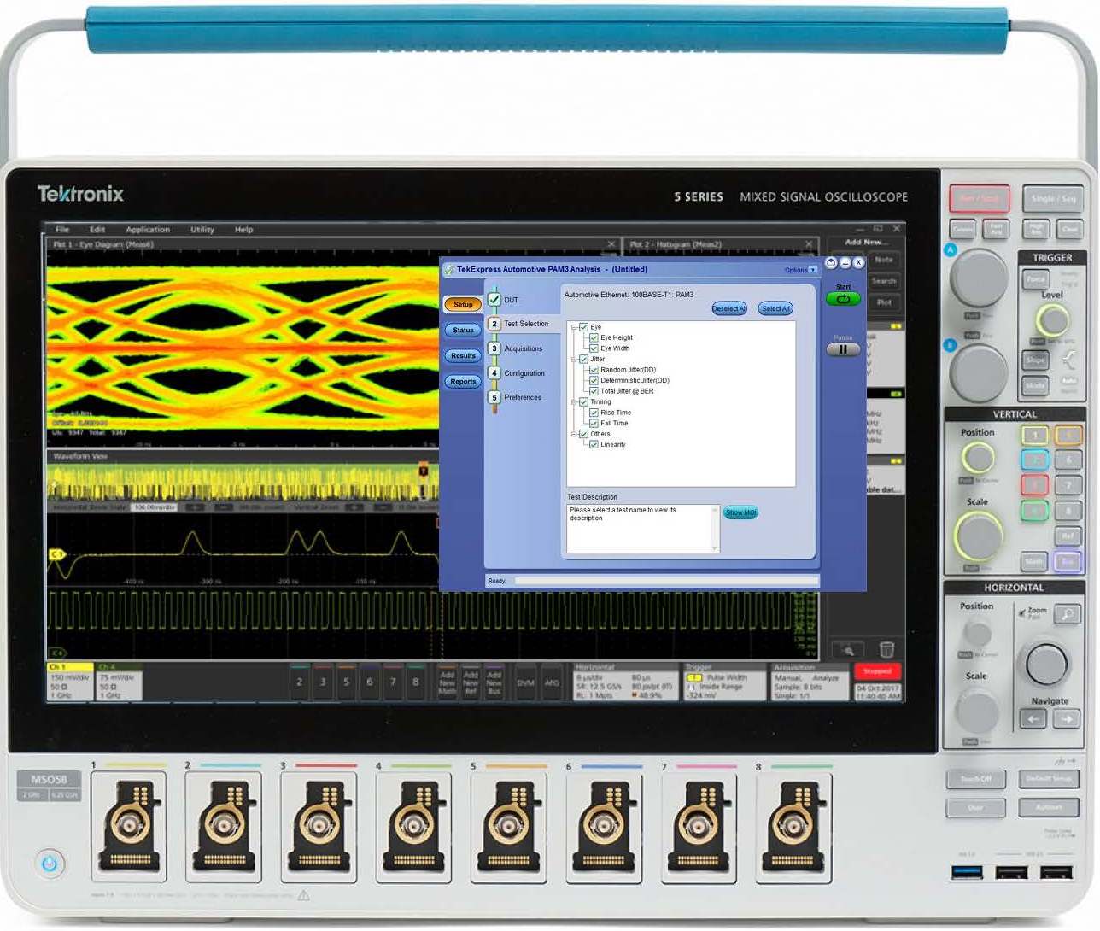This screenshot has height=931, width=1100.
Task: Switch to the Results tab
Action: 463,356
